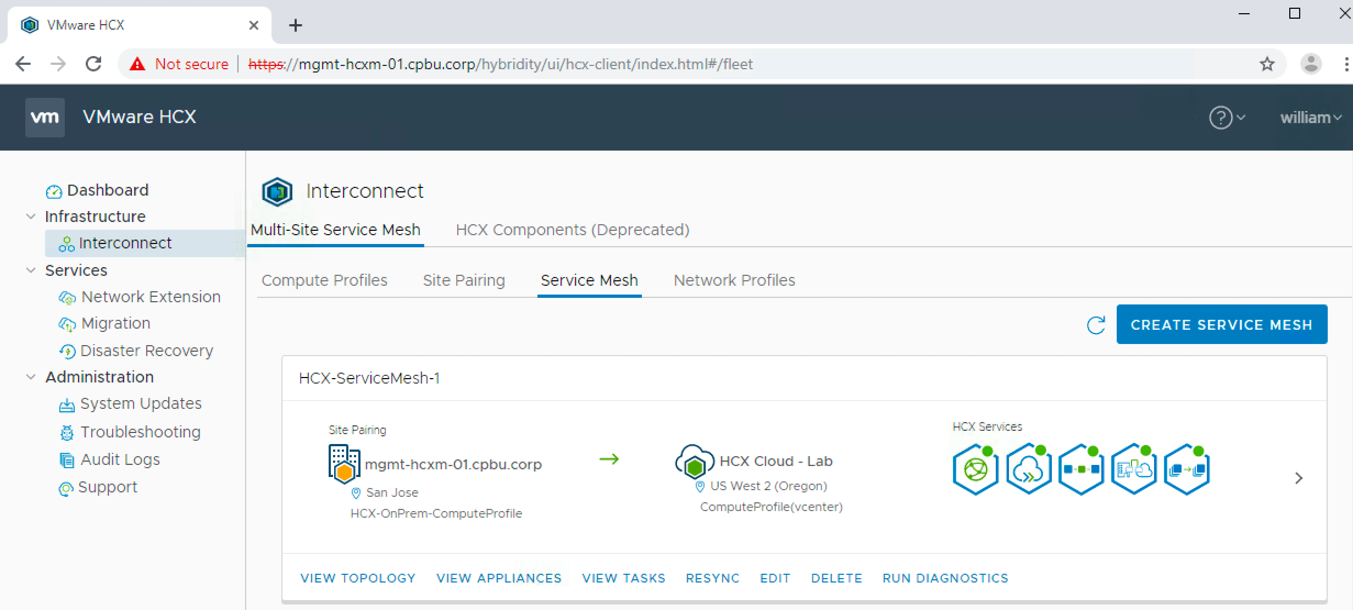Open the help question mark icon

tap(1220, 117)
